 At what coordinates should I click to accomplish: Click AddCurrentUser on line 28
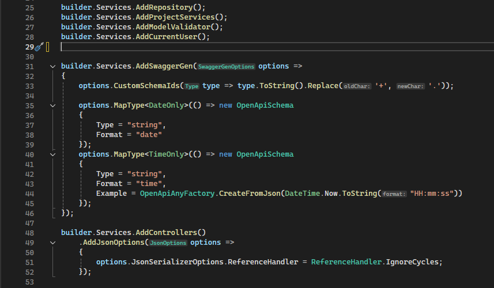point(167,36)
